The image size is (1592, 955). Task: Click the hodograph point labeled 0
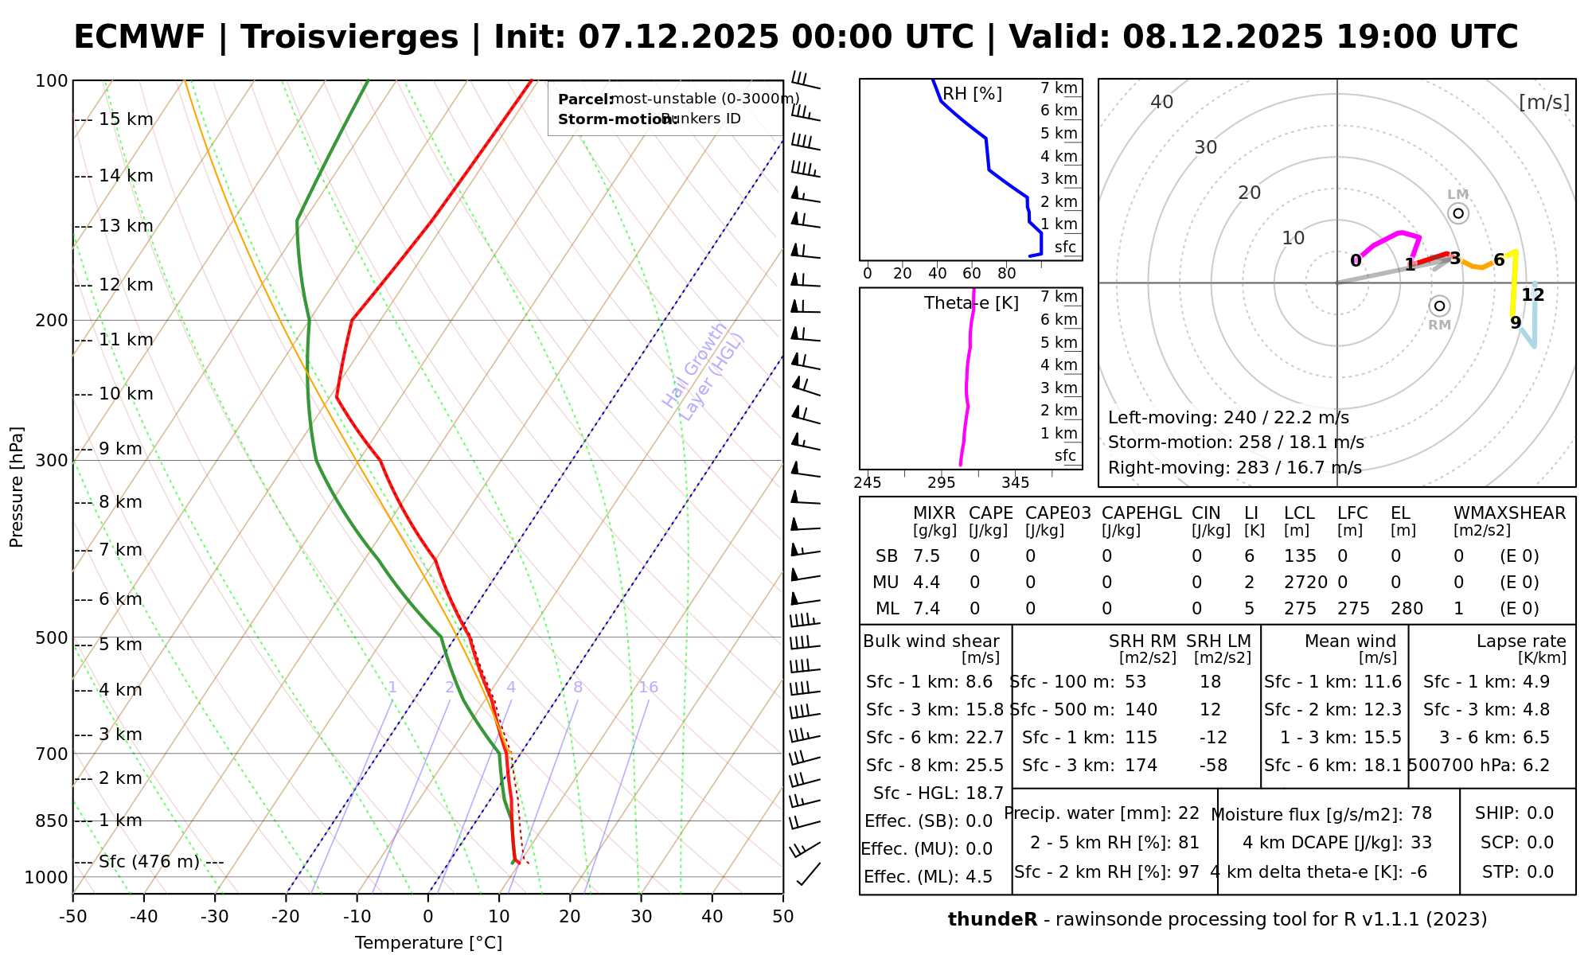[x=1356, y=260]
